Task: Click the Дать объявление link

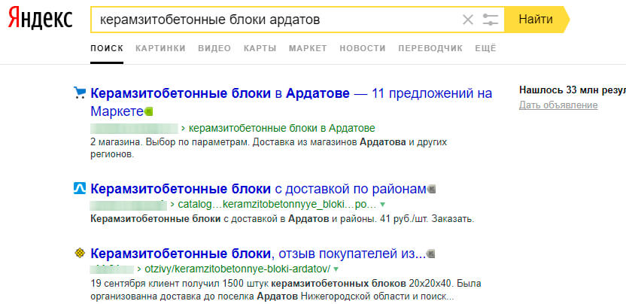Action: (x=558, y=105)
